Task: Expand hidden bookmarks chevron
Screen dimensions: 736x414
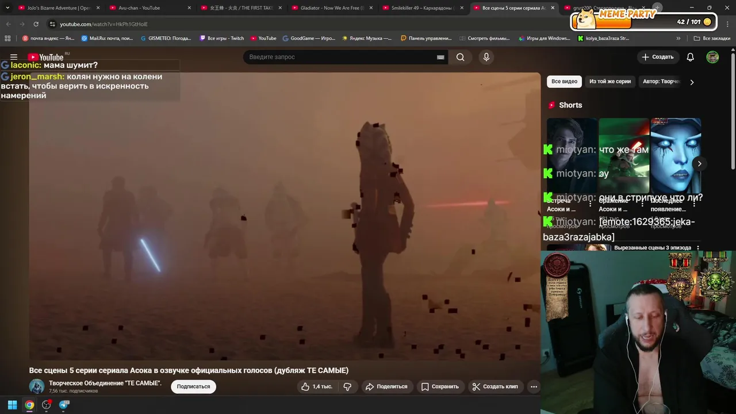Action: point(678,39)
